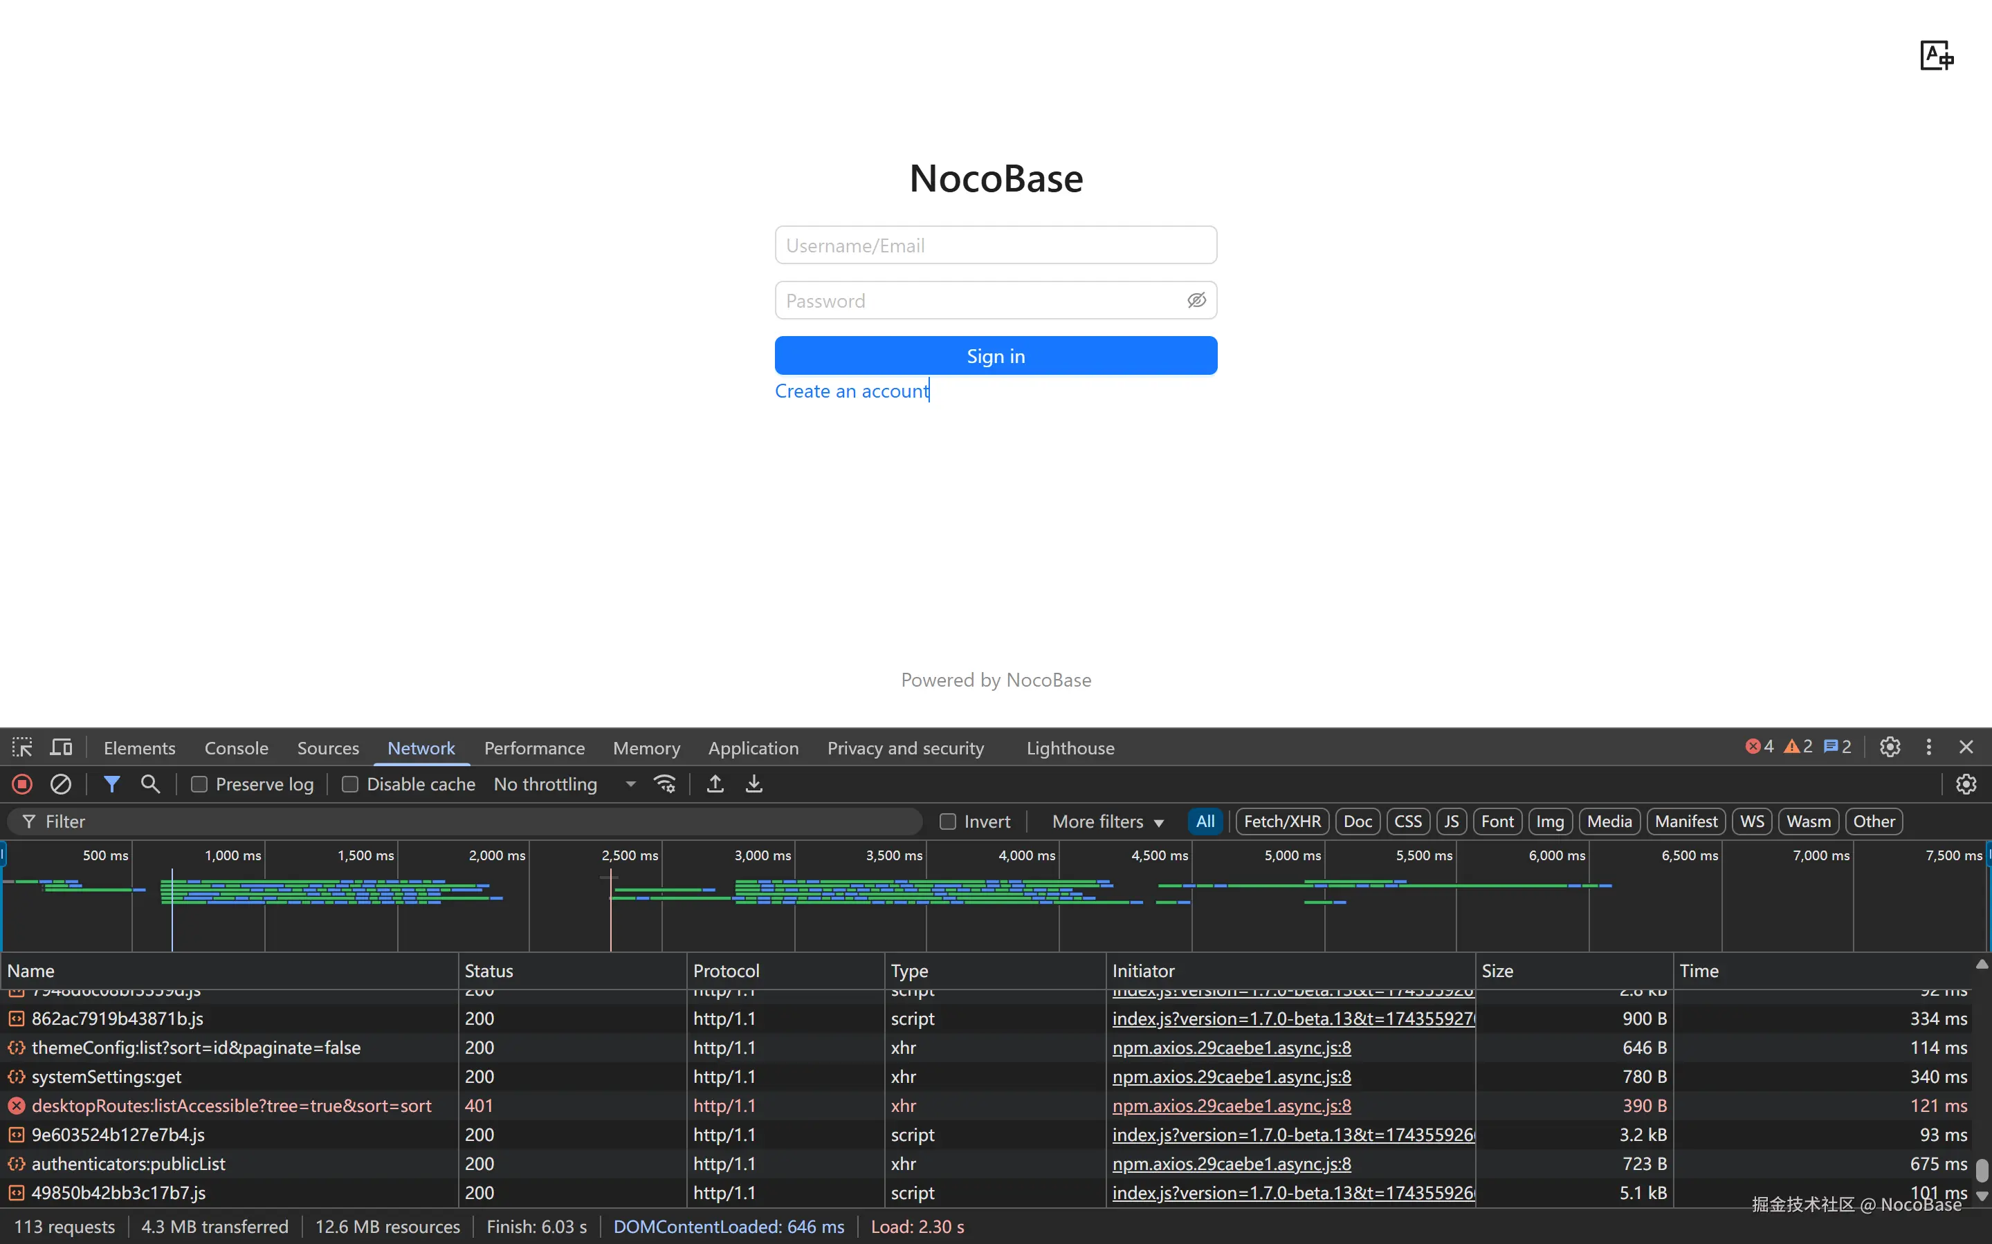Open initiator link of authenticators:publicList
Screen dimensions: 1992x1244
(1232, 1164)
